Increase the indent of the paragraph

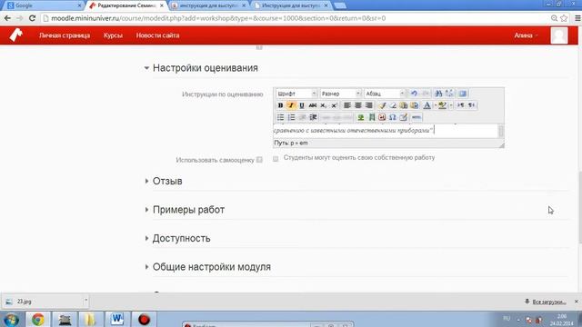point(313,117)
